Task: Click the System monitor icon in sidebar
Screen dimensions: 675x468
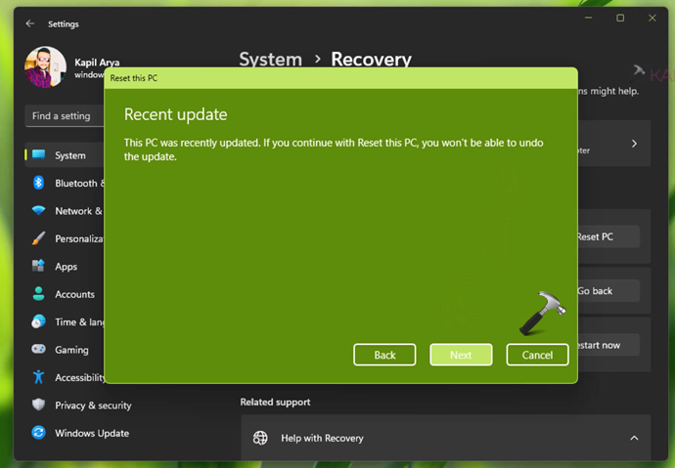Action: pyautogui.click(x=39, y=155)
